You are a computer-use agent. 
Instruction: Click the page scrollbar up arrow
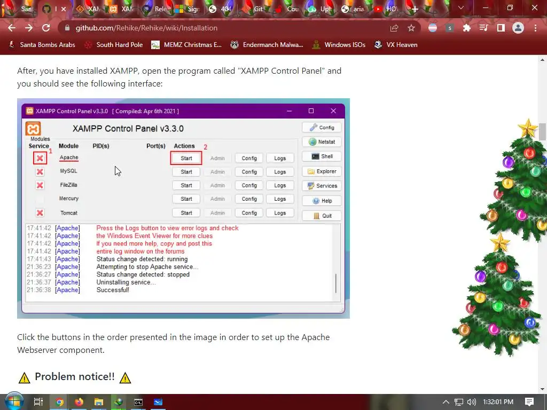point(543,60)
